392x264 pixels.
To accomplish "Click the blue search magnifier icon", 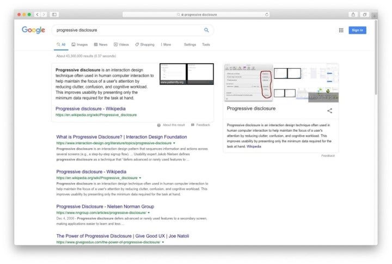I will point(206,30).
